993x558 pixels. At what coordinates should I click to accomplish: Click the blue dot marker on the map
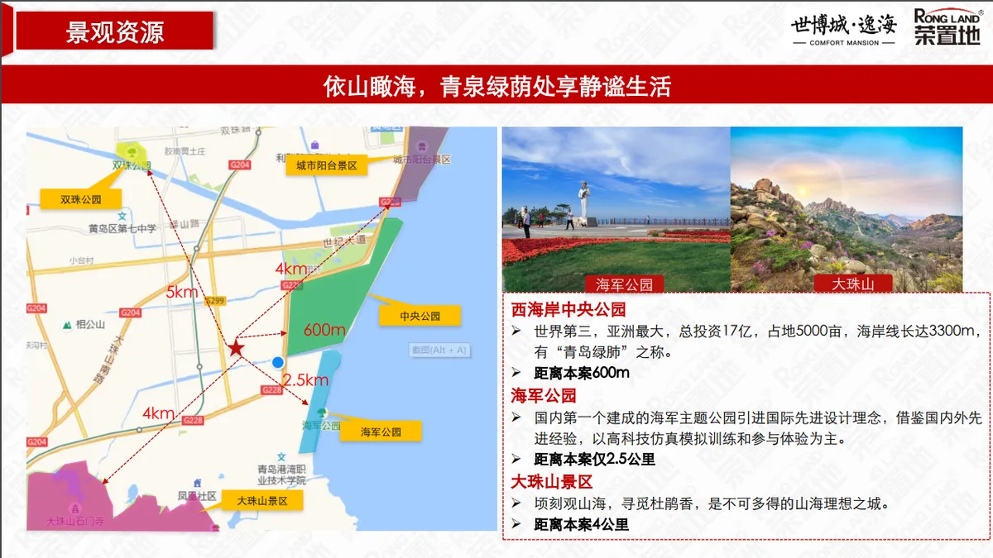pos(278,362)
